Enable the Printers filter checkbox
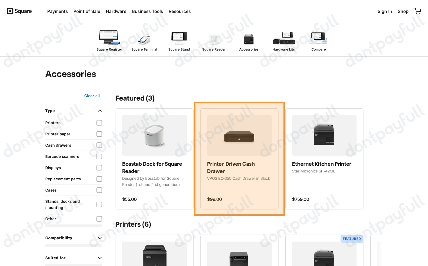 [x=99, y=123]
